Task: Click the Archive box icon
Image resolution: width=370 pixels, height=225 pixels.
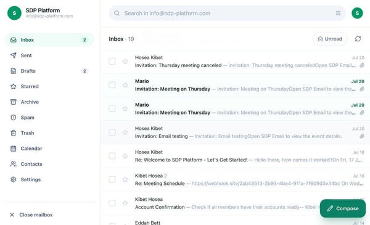Action: click(x=14, y=102)
